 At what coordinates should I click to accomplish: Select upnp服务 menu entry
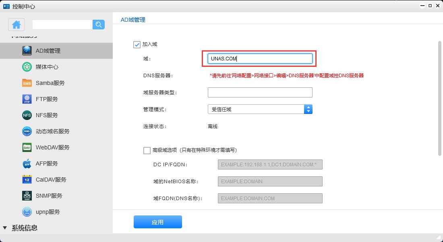pos(48,212)
